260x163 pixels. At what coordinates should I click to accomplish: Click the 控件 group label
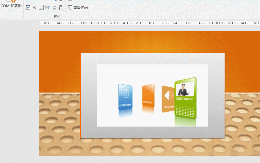[57, 17]
